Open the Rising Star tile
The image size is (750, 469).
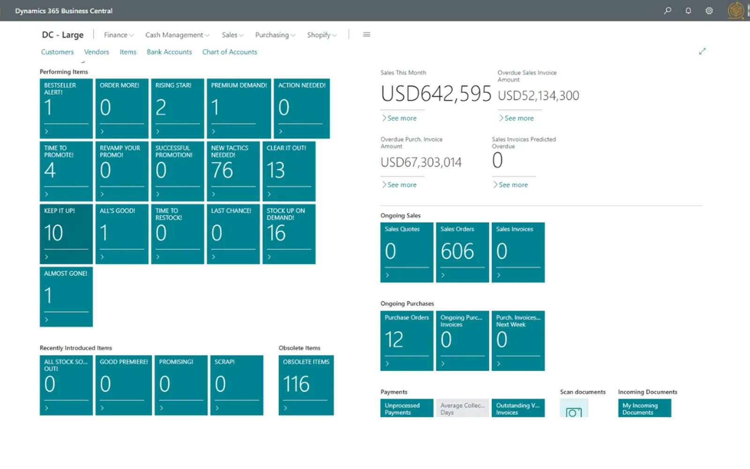pos(178,108)
